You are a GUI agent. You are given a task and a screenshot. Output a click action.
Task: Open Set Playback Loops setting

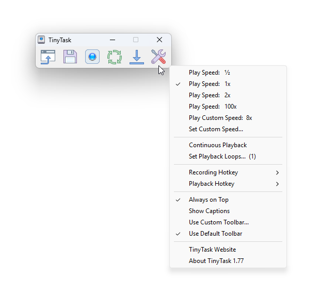tap(228, 156)
